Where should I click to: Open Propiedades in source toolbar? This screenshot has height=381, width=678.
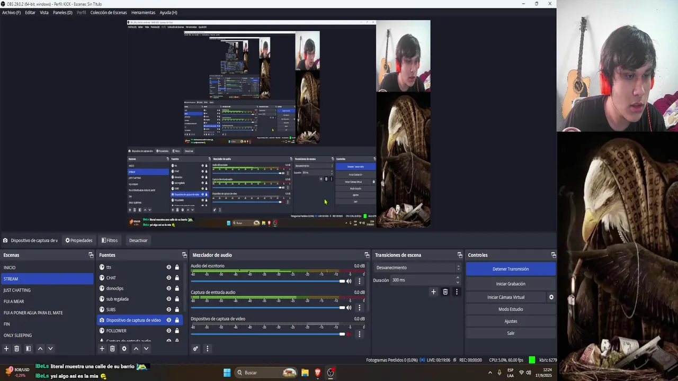click(79, 240)
